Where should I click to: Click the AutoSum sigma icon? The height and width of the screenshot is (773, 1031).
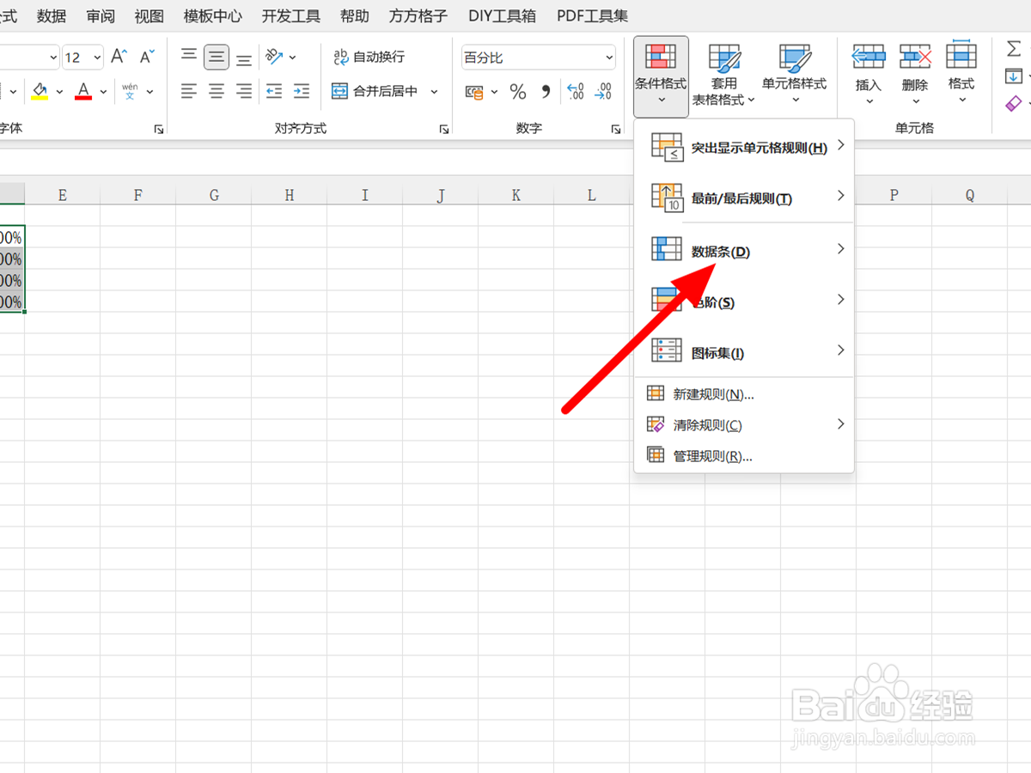pos(1014,49)
